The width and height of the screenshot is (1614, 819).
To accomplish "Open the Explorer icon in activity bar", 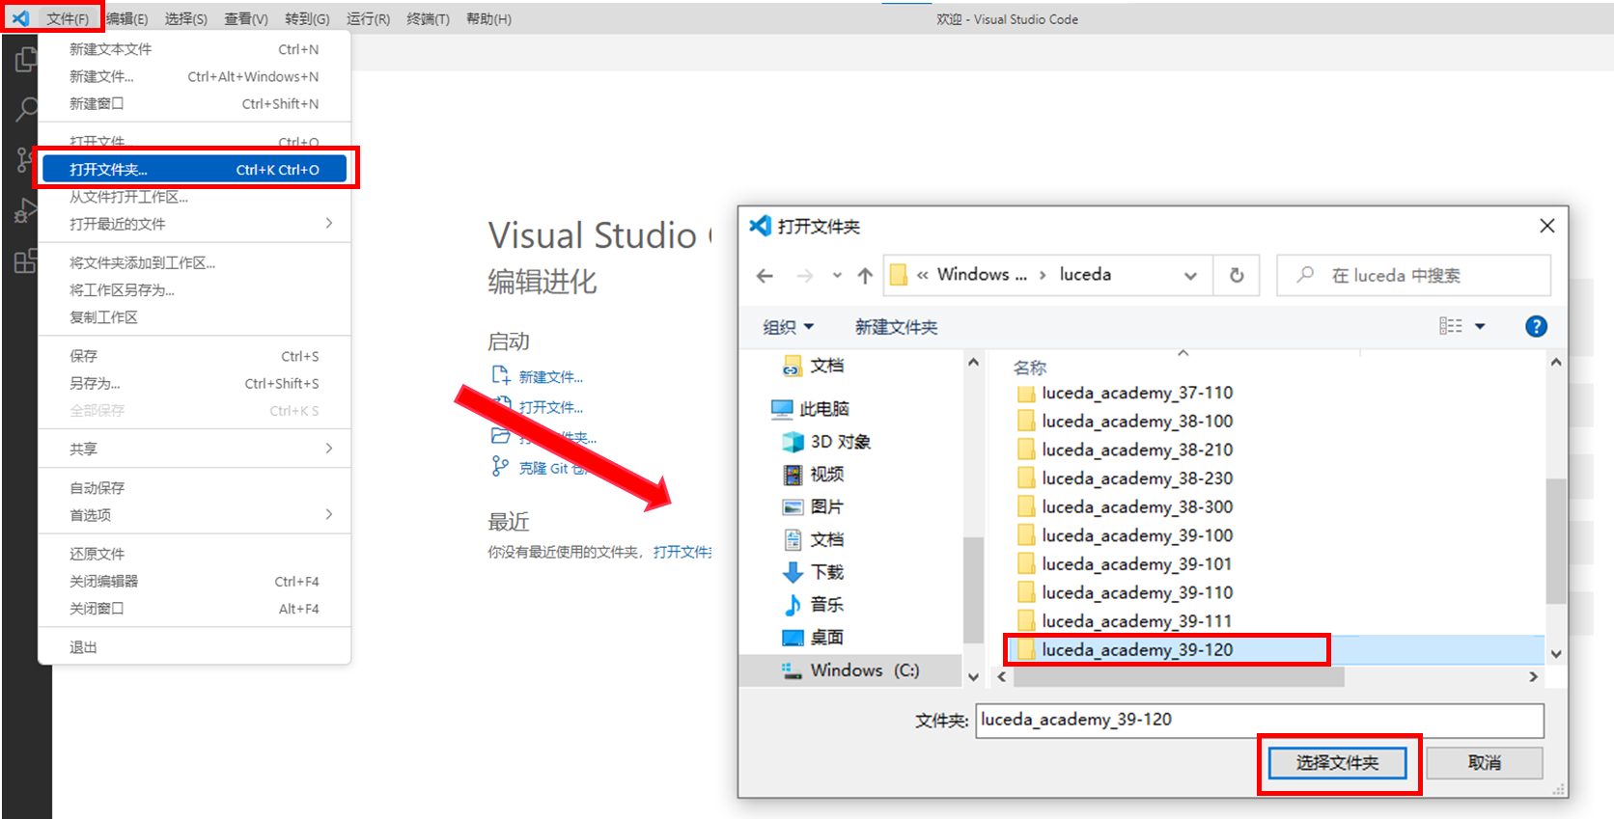I will point(26,60).
